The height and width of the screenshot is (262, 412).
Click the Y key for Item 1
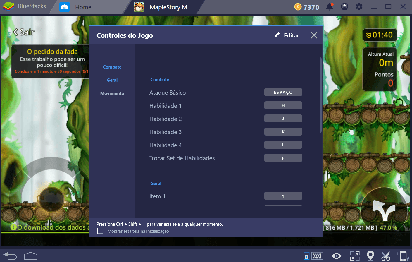[283, 196]
